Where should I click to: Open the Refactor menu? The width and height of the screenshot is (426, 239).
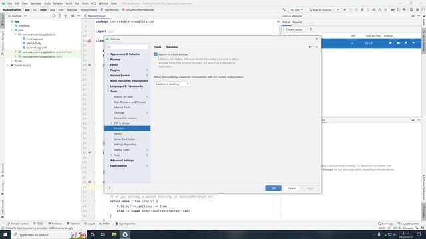pyautogui.click(x=58, y=3)
